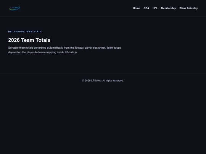This screenshot has width=206, height=154.
Task: Click the hfl-data.js filename text
Action: (71, 52)
